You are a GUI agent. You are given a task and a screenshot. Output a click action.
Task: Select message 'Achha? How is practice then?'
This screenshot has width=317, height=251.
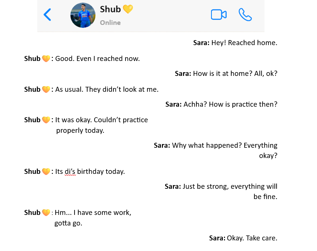coord(230,105)
